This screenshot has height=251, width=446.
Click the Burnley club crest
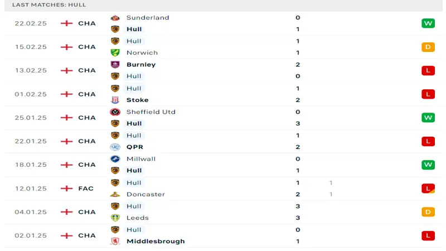[115, 65]
